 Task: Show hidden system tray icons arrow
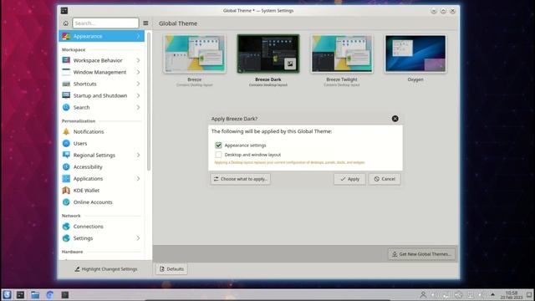click(492, 294)
